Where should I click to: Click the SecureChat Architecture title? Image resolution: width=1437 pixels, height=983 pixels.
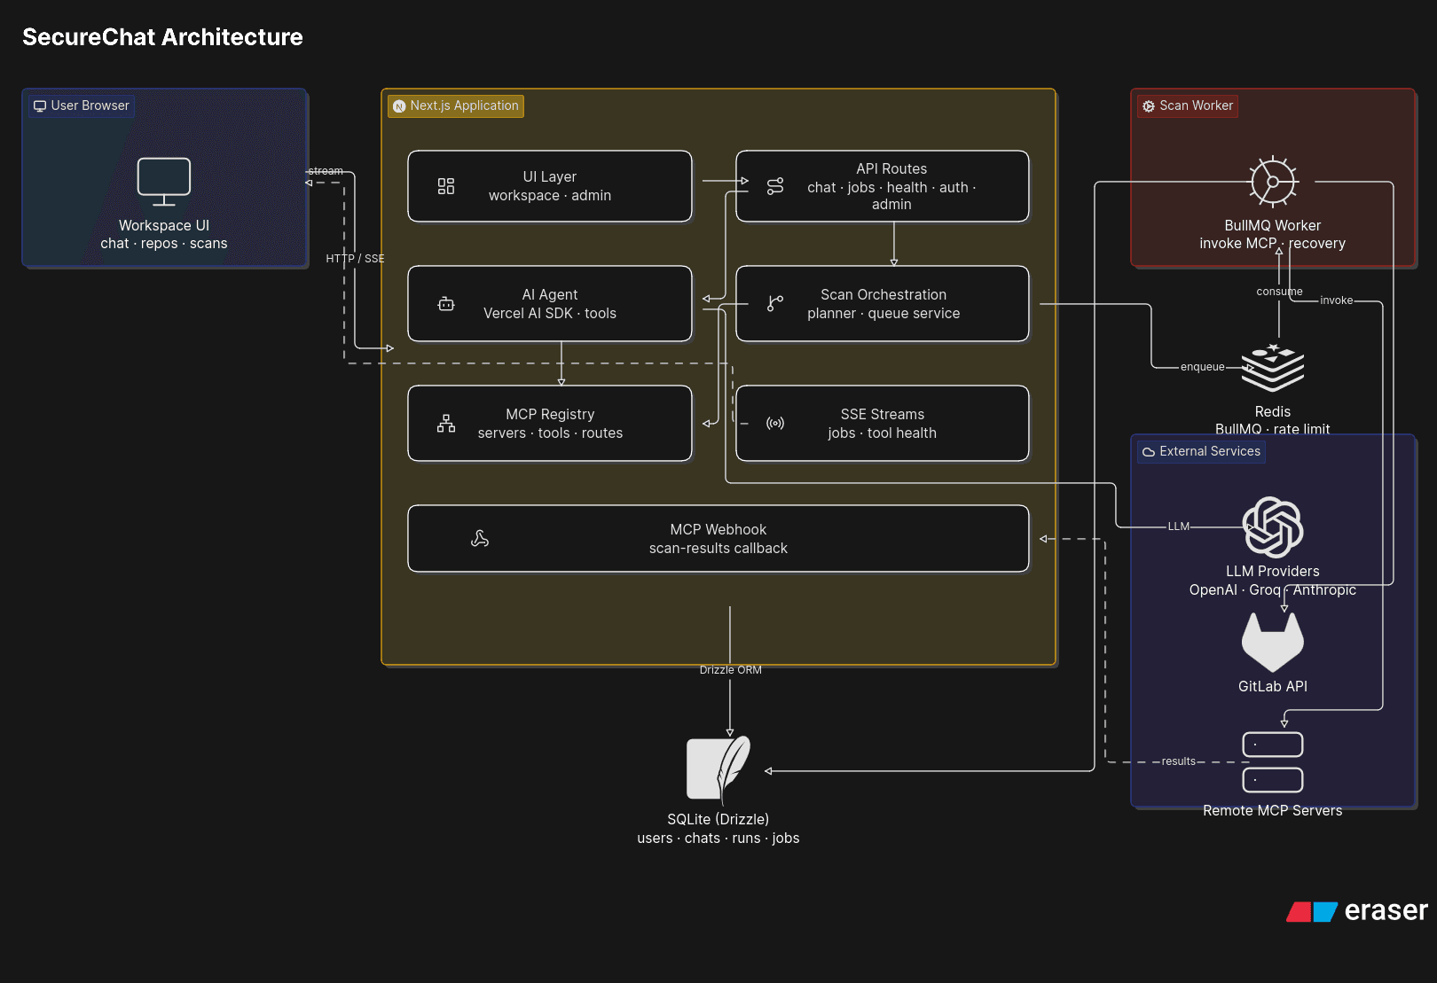coord(162,37)
